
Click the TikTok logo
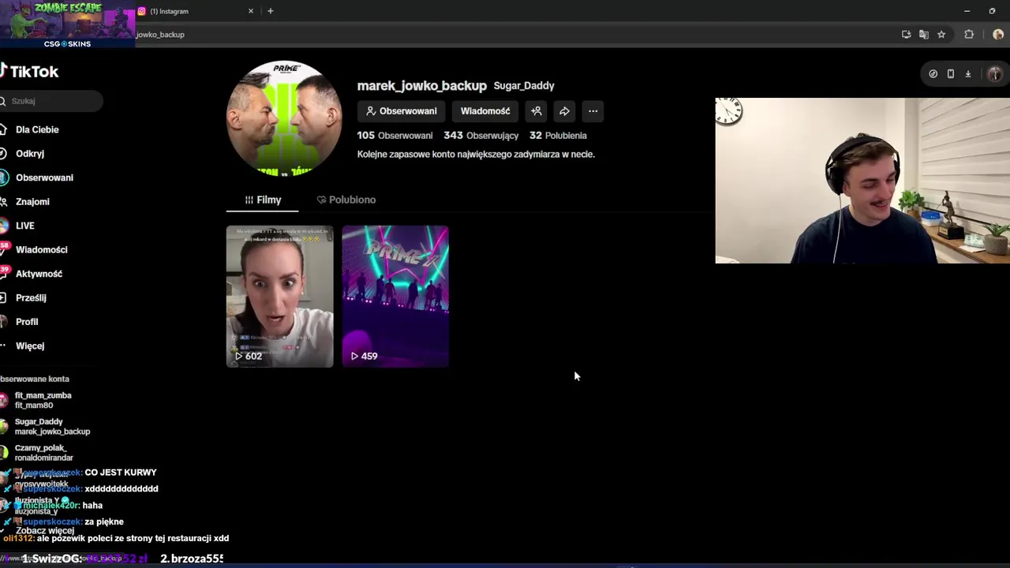pos(30,72)
